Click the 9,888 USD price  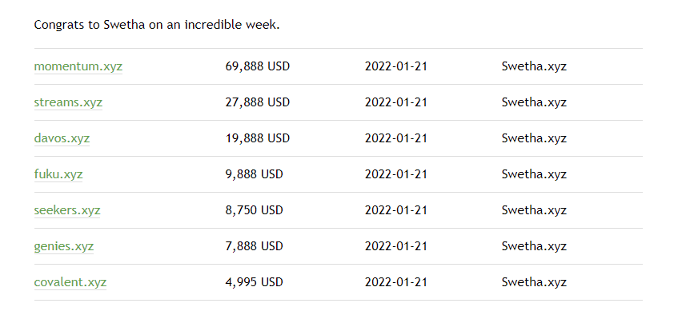click(x=254, y=174)
